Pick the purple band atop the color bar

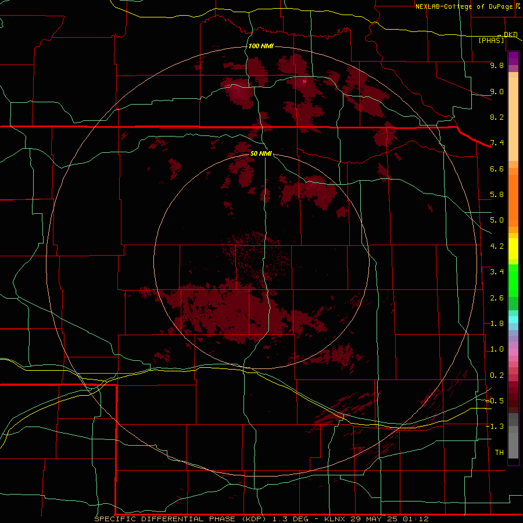[x=513, y=58]
